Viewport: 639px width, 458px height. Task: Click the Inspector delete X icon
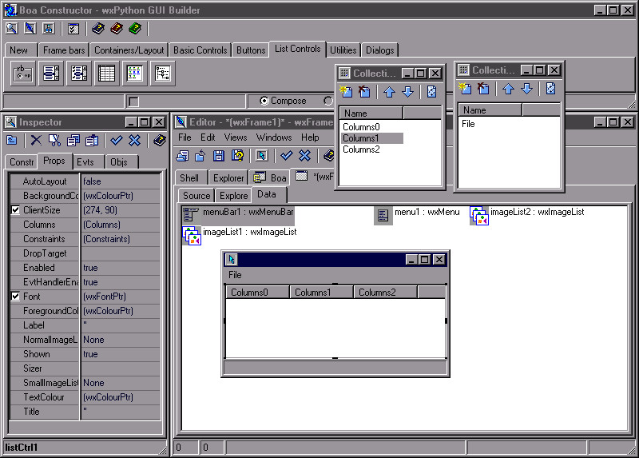[x=36, y=141]
